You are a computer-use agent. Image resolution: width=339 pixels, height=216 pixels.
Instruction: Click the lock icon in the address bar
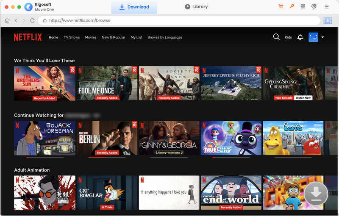coord(45,20)
